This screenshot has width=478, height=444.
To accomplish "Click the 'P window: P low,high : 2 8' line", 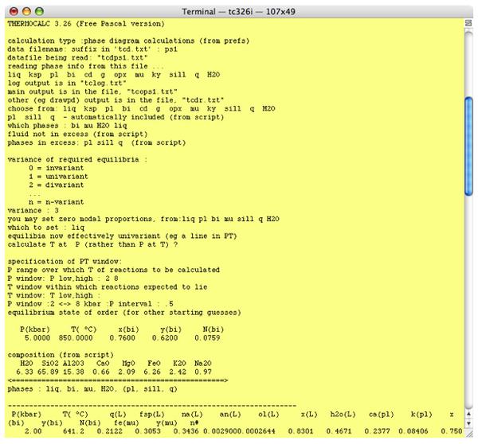I will (x=63, y=278).
